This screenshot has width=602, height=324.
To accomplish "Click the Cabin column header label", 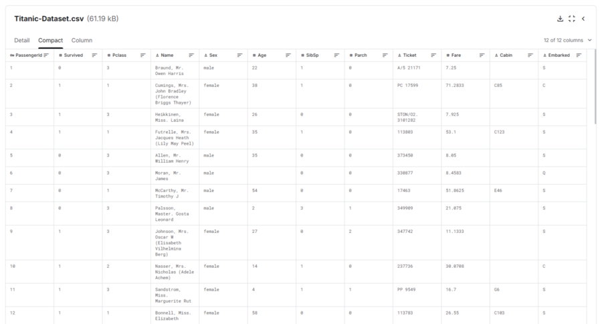I will 506,56.
